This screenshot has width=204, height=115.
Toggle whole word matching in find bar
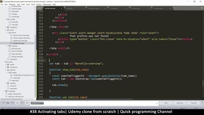[x=12, y=103]
